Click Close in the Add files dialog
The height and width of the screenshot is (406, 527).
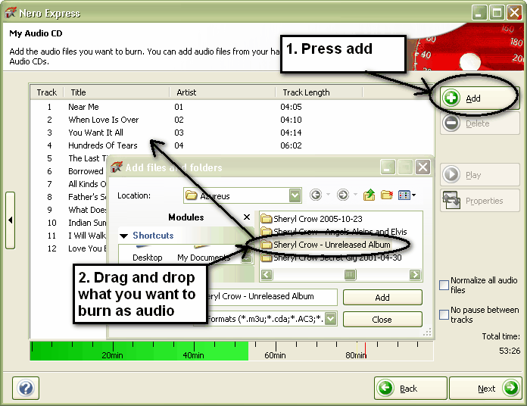coord(382,320)
